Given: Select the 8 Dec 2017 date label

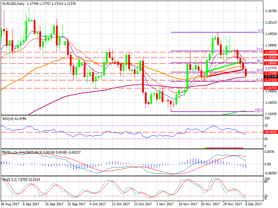Looking at the screenshot, I should (x=254, y=204).
